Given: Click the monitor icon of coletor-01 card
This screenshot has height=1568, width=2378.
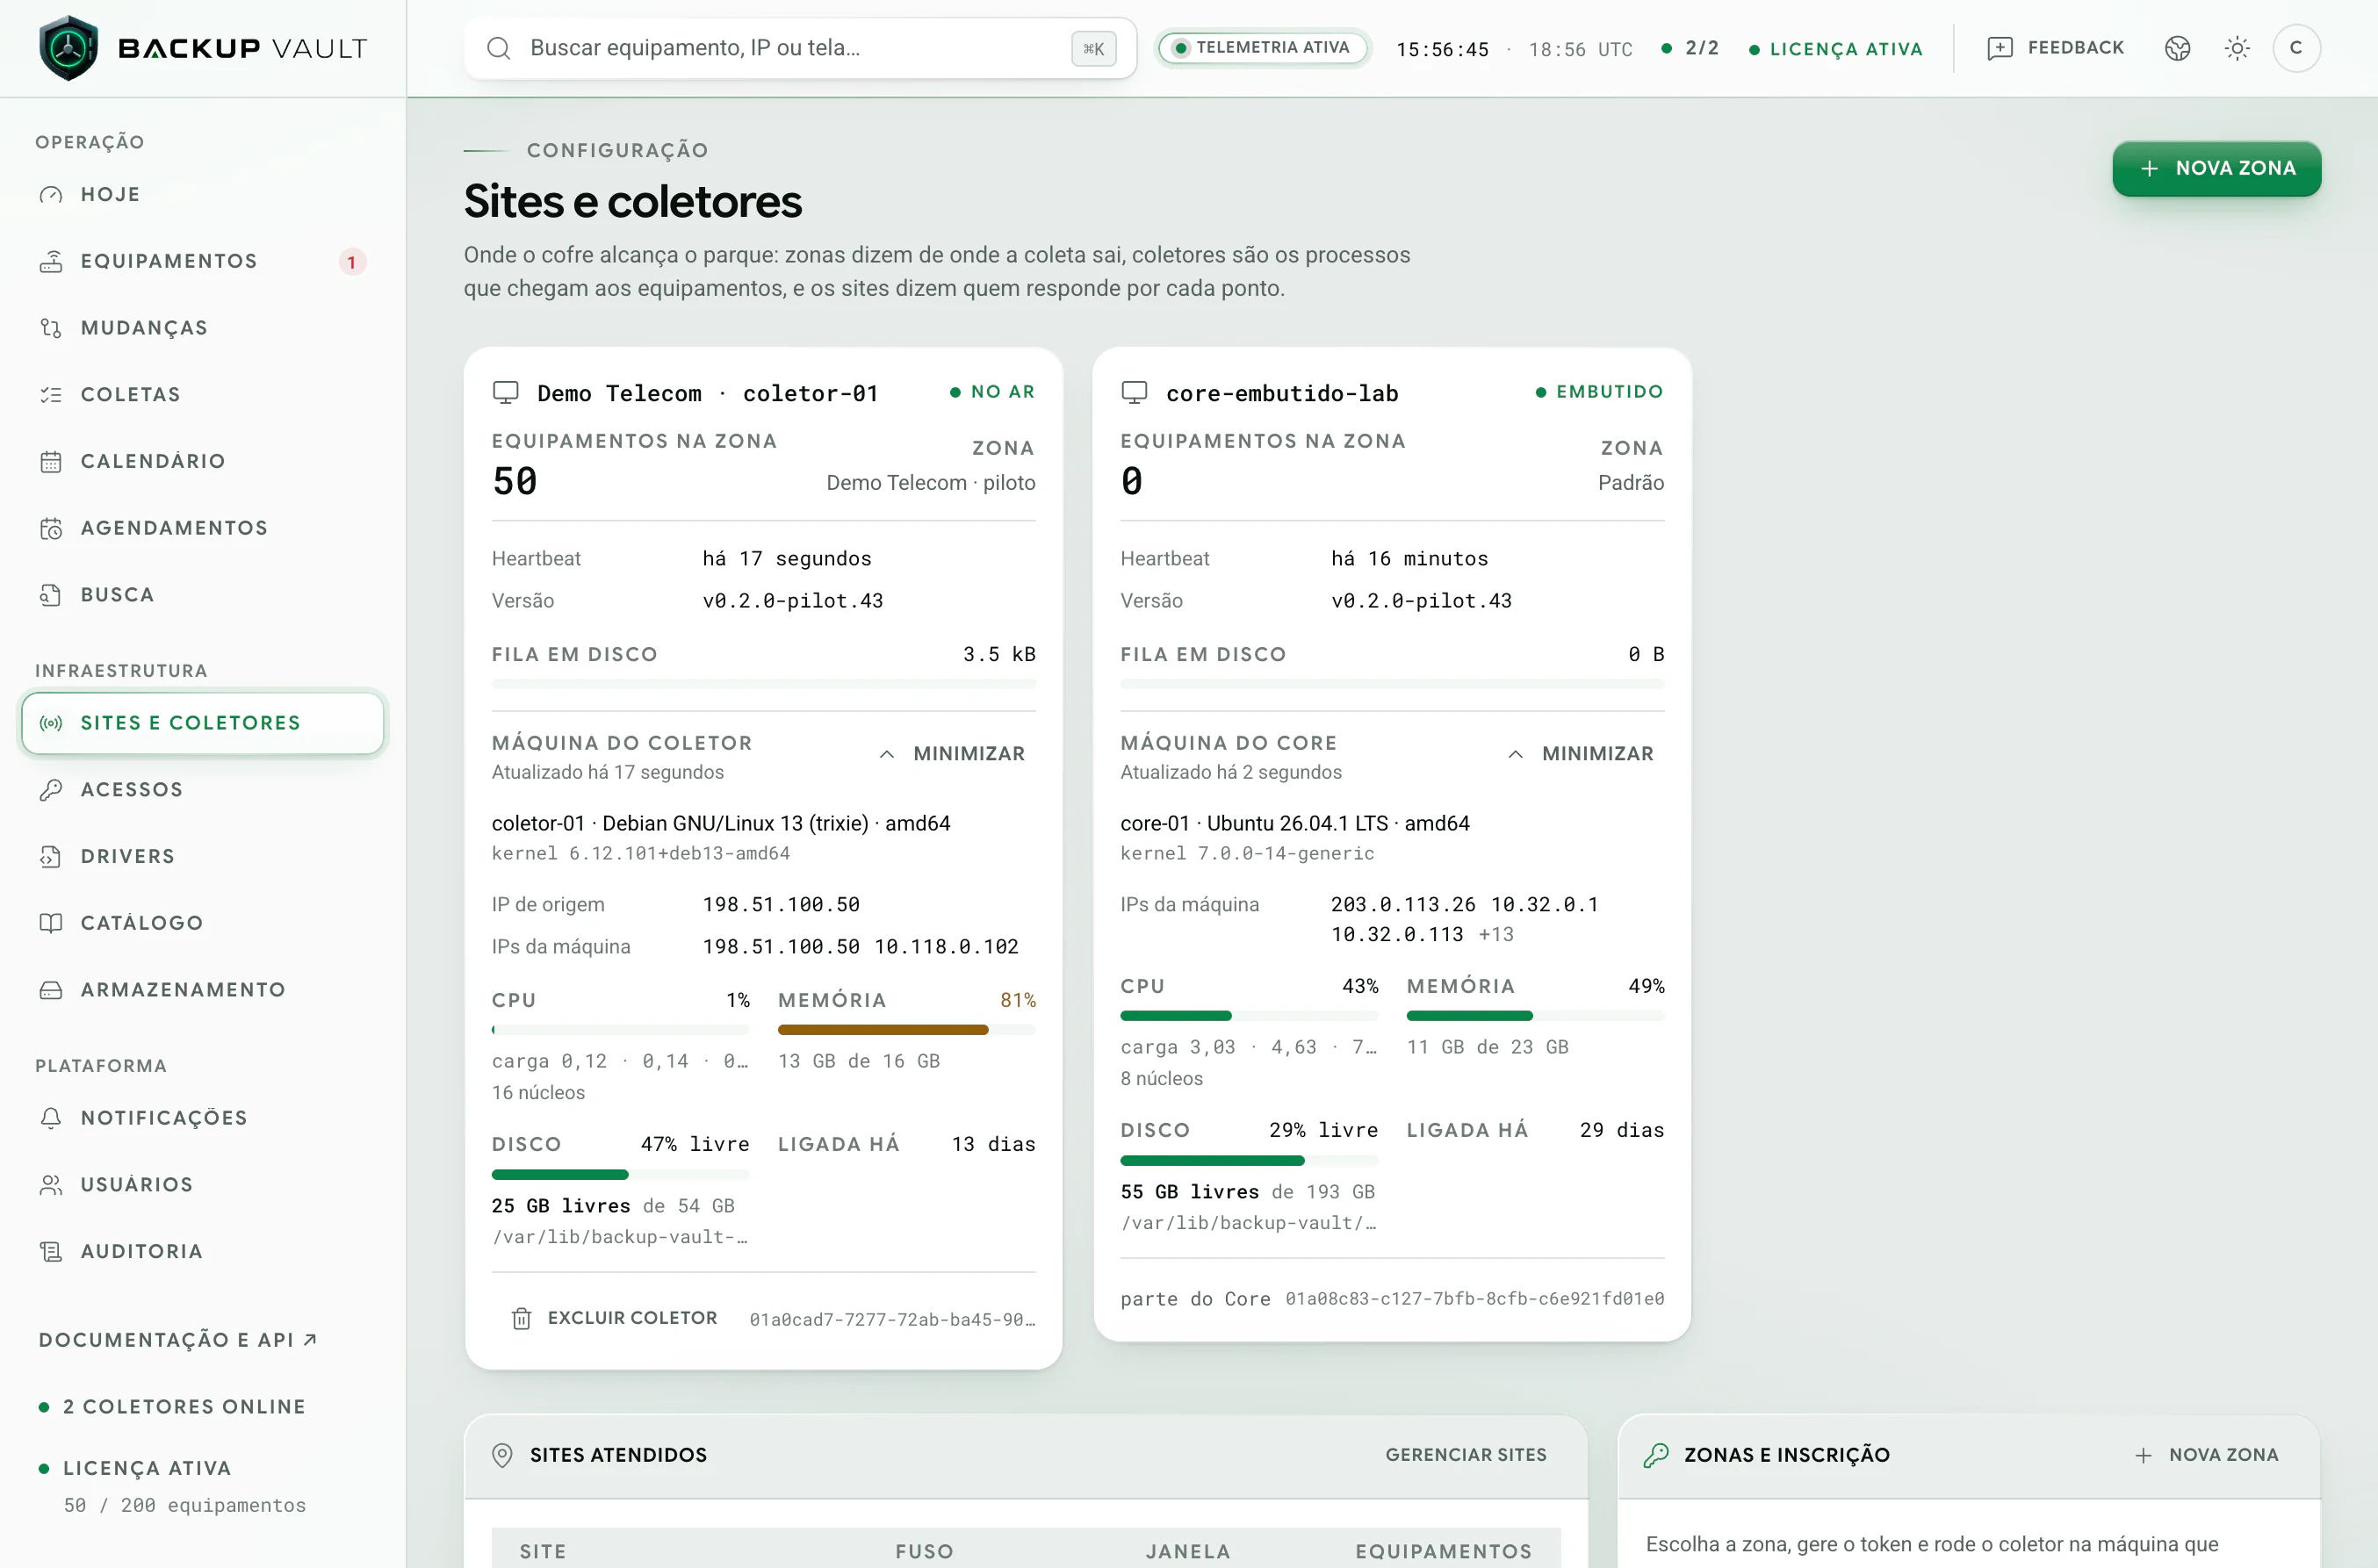Looking at the screenshot, I should tap(506, 393).
